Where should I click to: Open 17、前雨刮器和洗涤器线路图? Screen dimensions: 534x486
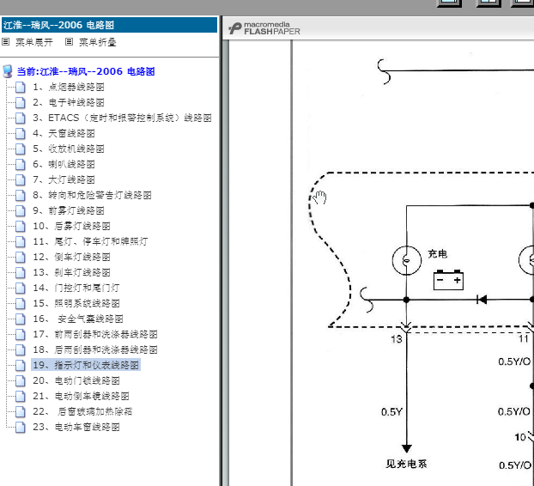95,334
